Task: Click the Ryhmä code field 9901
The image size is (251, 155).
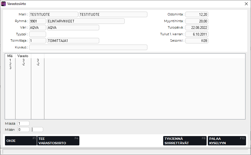Action: [37, 21]
